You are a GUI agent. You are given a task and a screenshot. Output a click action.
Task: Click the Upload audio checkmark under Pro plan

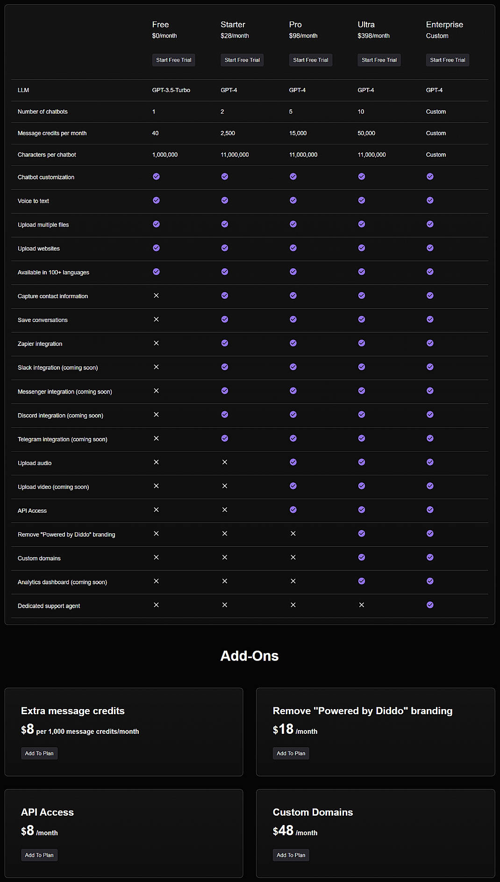pyautogui.click(x=293, y=462)
